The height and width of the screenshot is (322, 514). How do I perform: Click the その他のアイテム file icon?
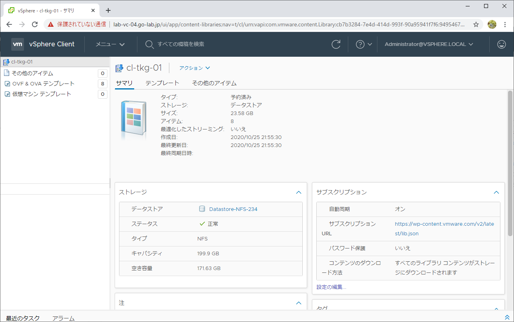coord(6,73)
